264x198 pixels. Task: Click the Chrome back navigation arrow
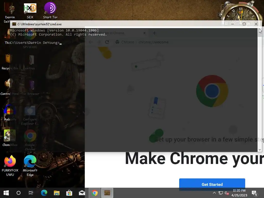point(91,42)
